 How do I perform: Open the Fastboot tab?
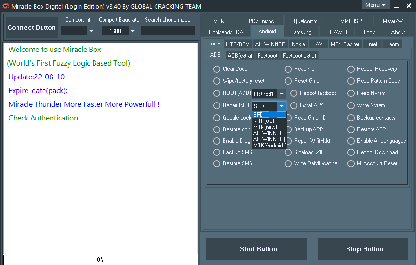click(267, 56)
